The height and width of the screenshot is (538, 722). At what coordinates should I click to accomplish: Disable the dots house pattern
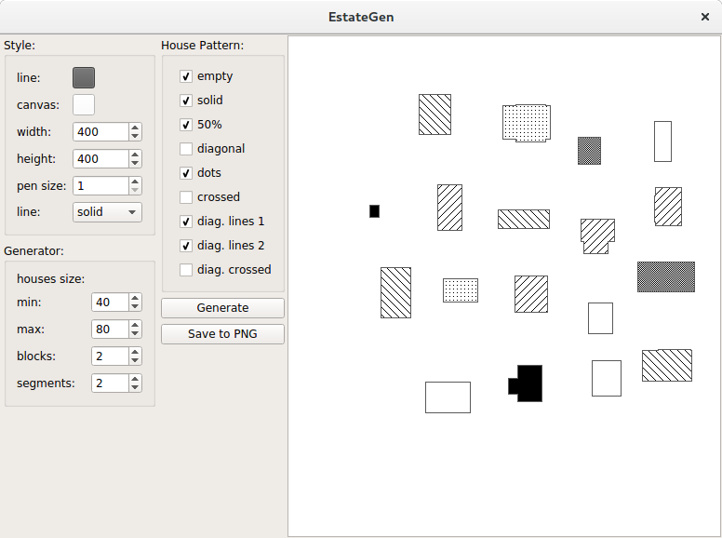(x=186, y=173)
